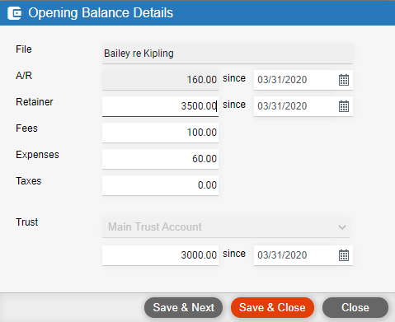Click the A/R since date text field
Viewport: 395px width, 322px height.
[x=295, y=80]
